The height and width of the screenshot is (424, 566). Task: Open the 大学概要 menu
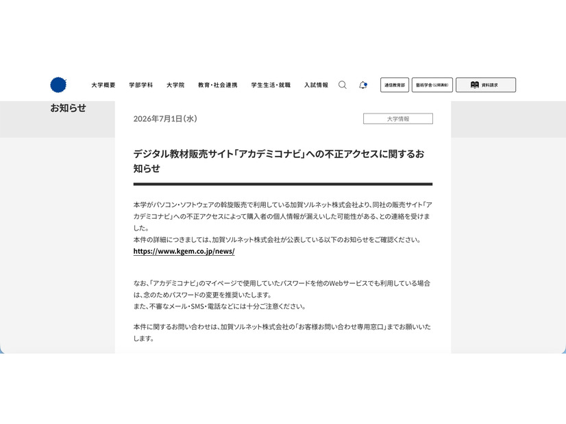[x=103, y=85]
